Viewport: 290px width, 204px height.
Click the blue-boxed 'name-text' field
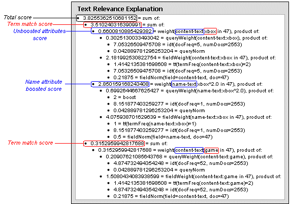pos(184,84)
